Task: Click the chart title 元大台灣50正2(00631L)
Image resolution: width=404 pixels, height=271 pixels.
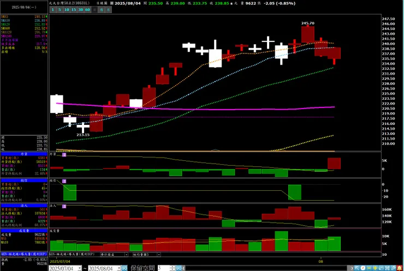Action: (x=69, y=3)
